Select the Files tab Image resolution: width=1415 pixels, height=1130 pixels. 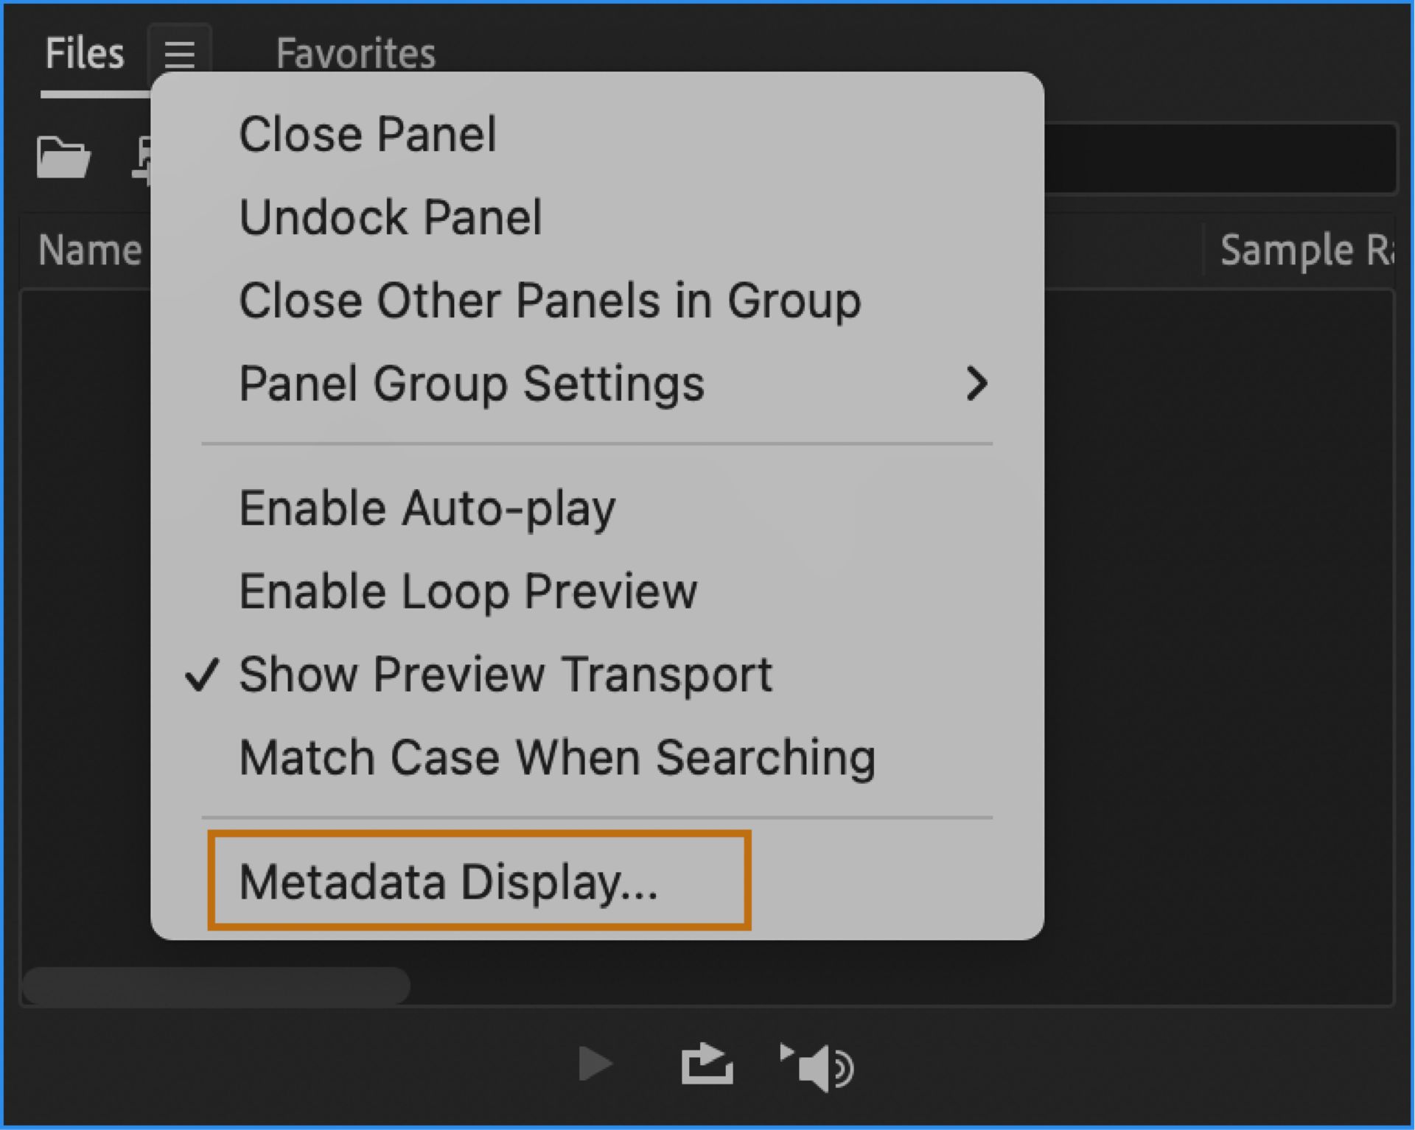coord(84,54)
